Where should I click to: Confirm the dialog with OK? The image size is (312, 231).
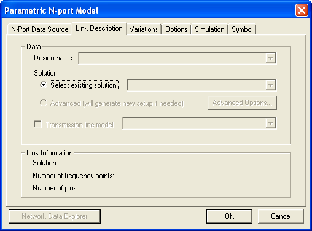click(229, 216)
